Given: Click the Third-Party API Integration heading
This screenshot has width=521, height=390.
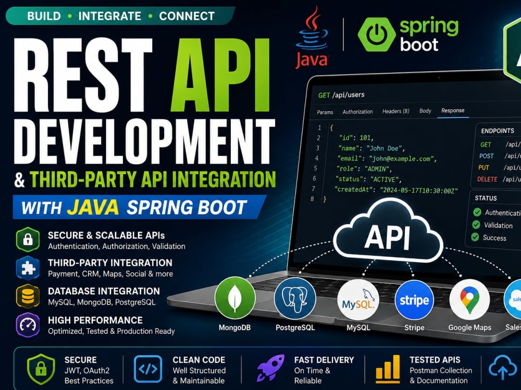Looking at the screenshot, I should (x=153, y=179).
